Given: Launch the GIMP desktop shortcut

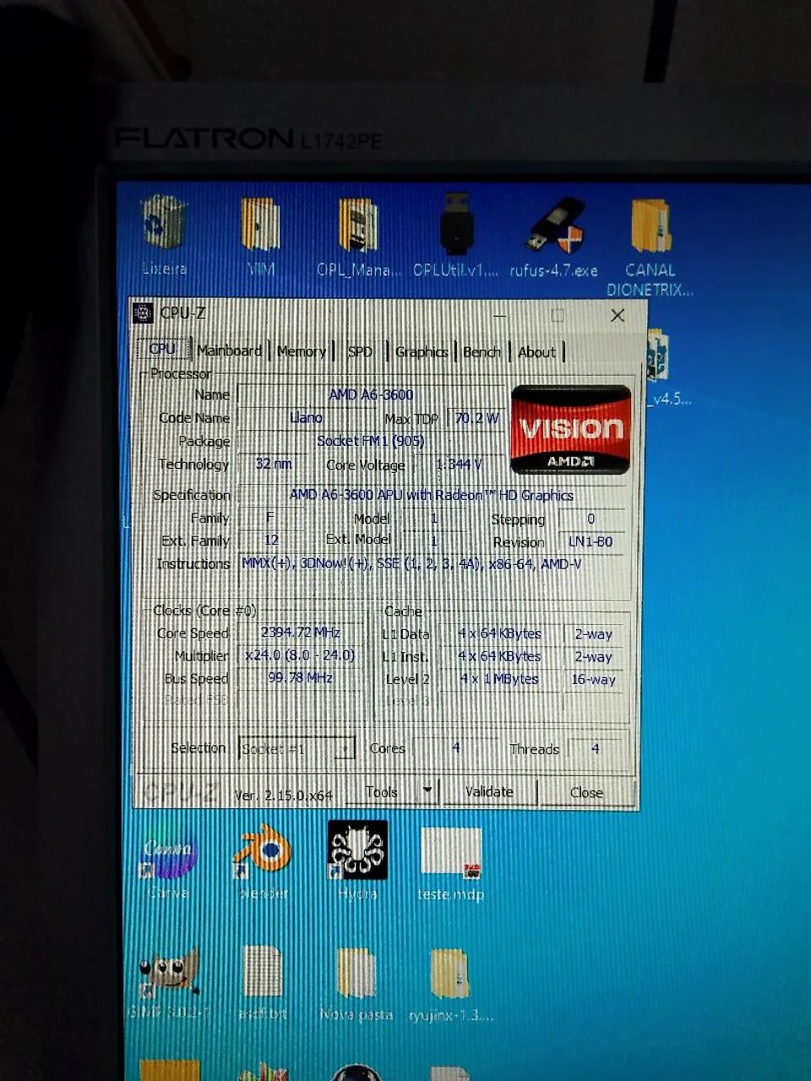Looking at the screenshot, I should pyautogui.click(x=168, y=971).
